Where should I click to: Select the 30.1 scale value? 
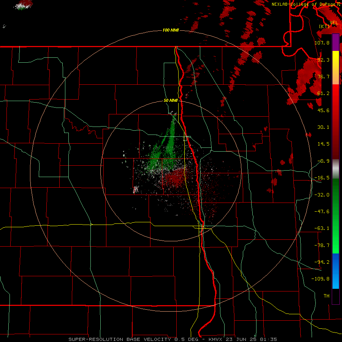point(323,127)
